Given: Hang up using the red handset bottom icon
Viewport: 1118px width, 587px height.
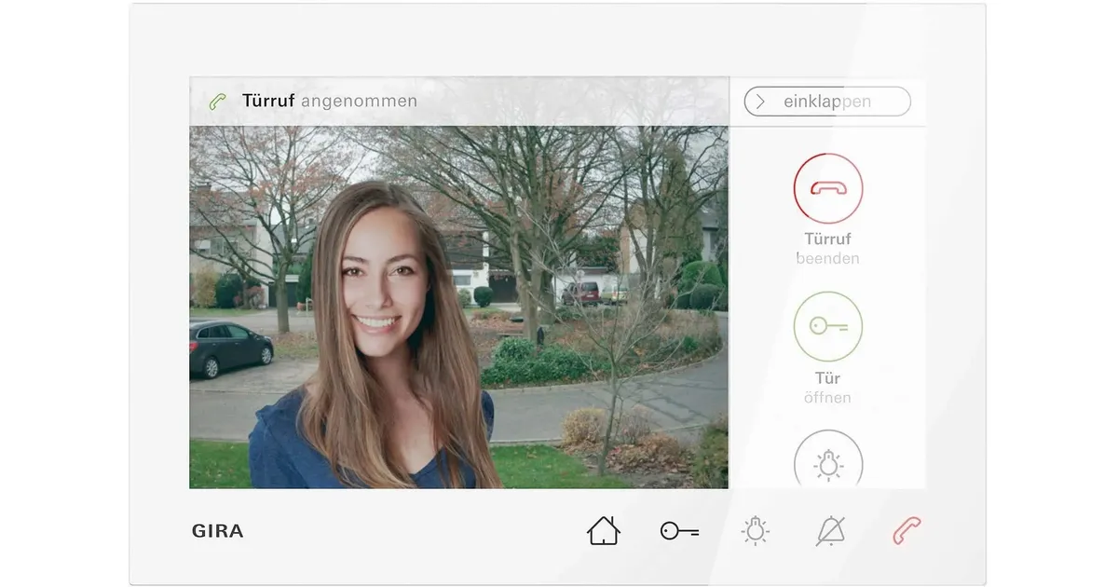Looking at the screenshot, I should point(907,530).
